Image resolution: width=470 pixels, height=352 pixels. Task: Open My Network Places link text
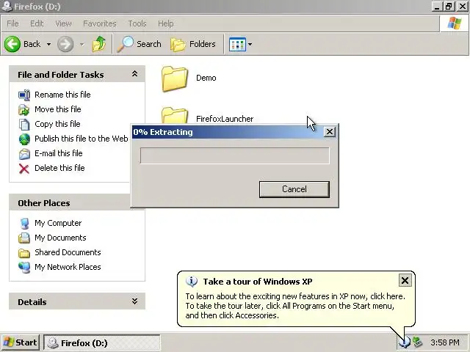coord(68,267)
